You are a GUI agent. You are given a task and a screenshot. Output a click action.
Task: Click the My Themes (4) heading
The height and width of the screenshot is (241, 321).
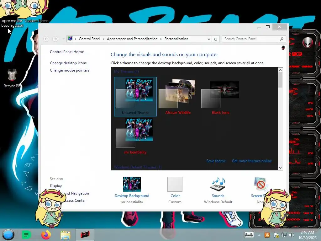click(x=126, y=72)
